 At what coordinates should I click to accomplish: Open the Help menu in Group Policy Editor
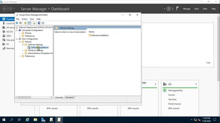38,19
